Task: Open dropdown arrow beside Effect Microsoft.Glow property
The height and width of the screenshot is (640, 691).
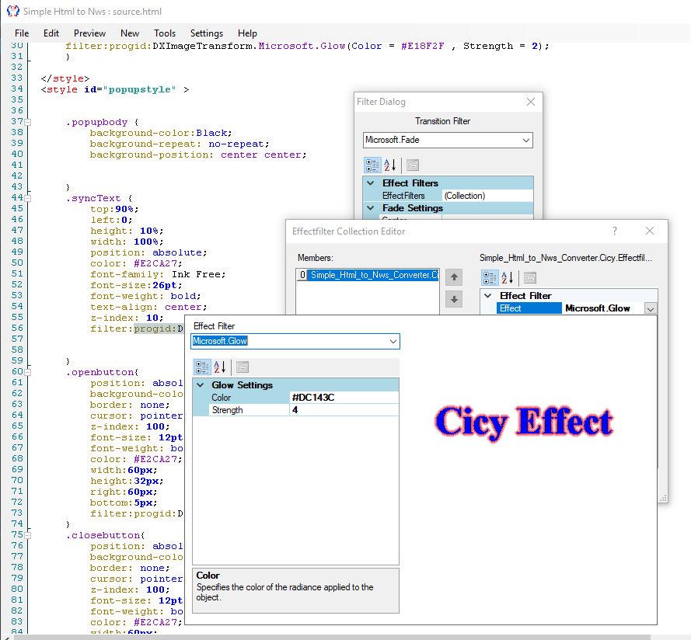Action: pos(651,308)
